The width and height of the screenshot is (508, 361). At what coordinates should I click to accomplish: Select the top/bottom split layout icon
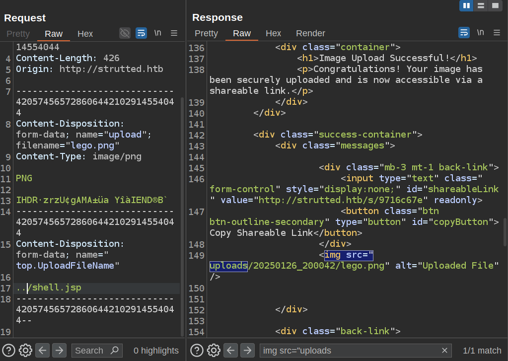point(480,5)
